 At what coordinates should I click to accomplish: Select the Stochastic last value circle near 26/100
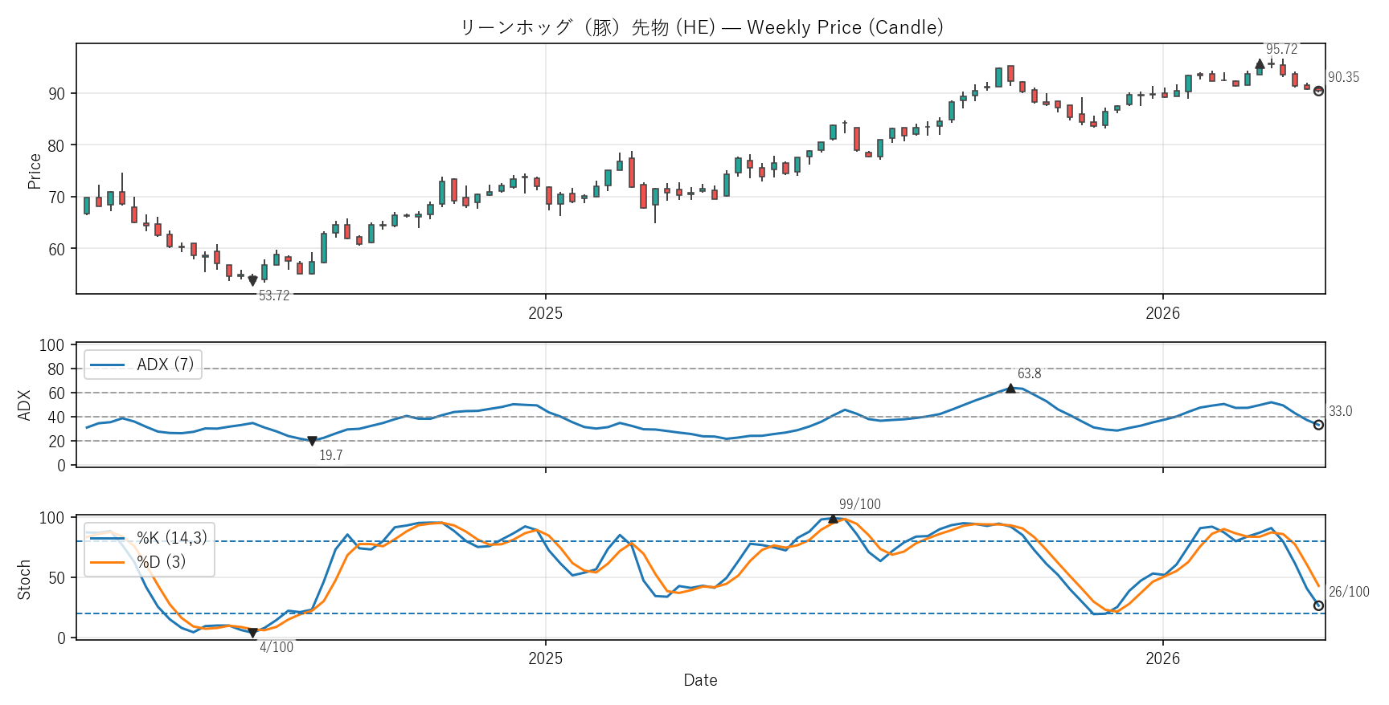coord(1318,605)
